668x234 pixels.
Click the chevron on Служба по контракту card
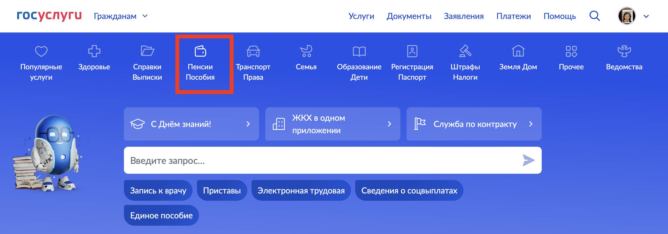click(531, 124)
